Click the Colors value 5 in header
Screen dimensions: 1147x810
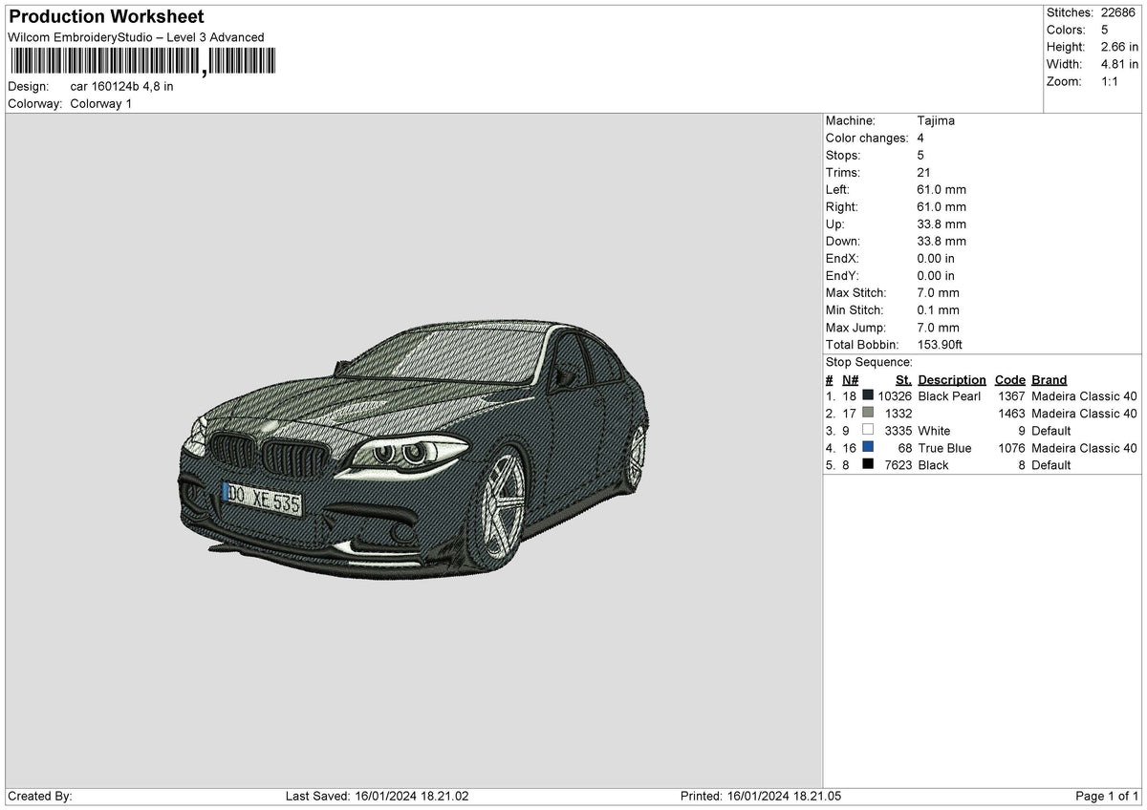click(1106, 30)
